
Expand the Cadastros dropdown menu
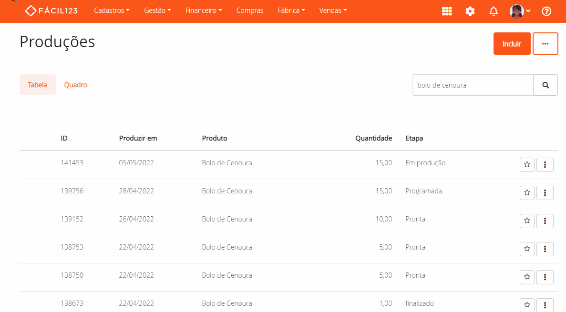click(112, 10)
